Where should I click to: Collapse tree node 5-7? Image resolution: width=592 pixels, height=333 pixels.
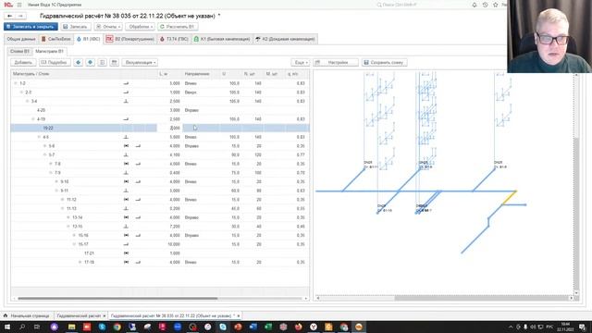click(45, 154)
